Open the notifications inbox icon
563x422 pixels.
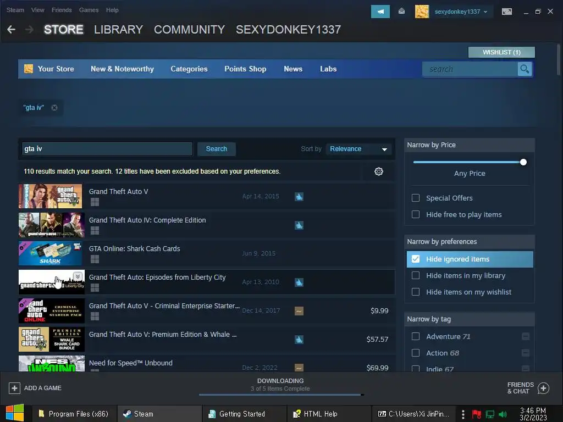(x=401, y=12)
